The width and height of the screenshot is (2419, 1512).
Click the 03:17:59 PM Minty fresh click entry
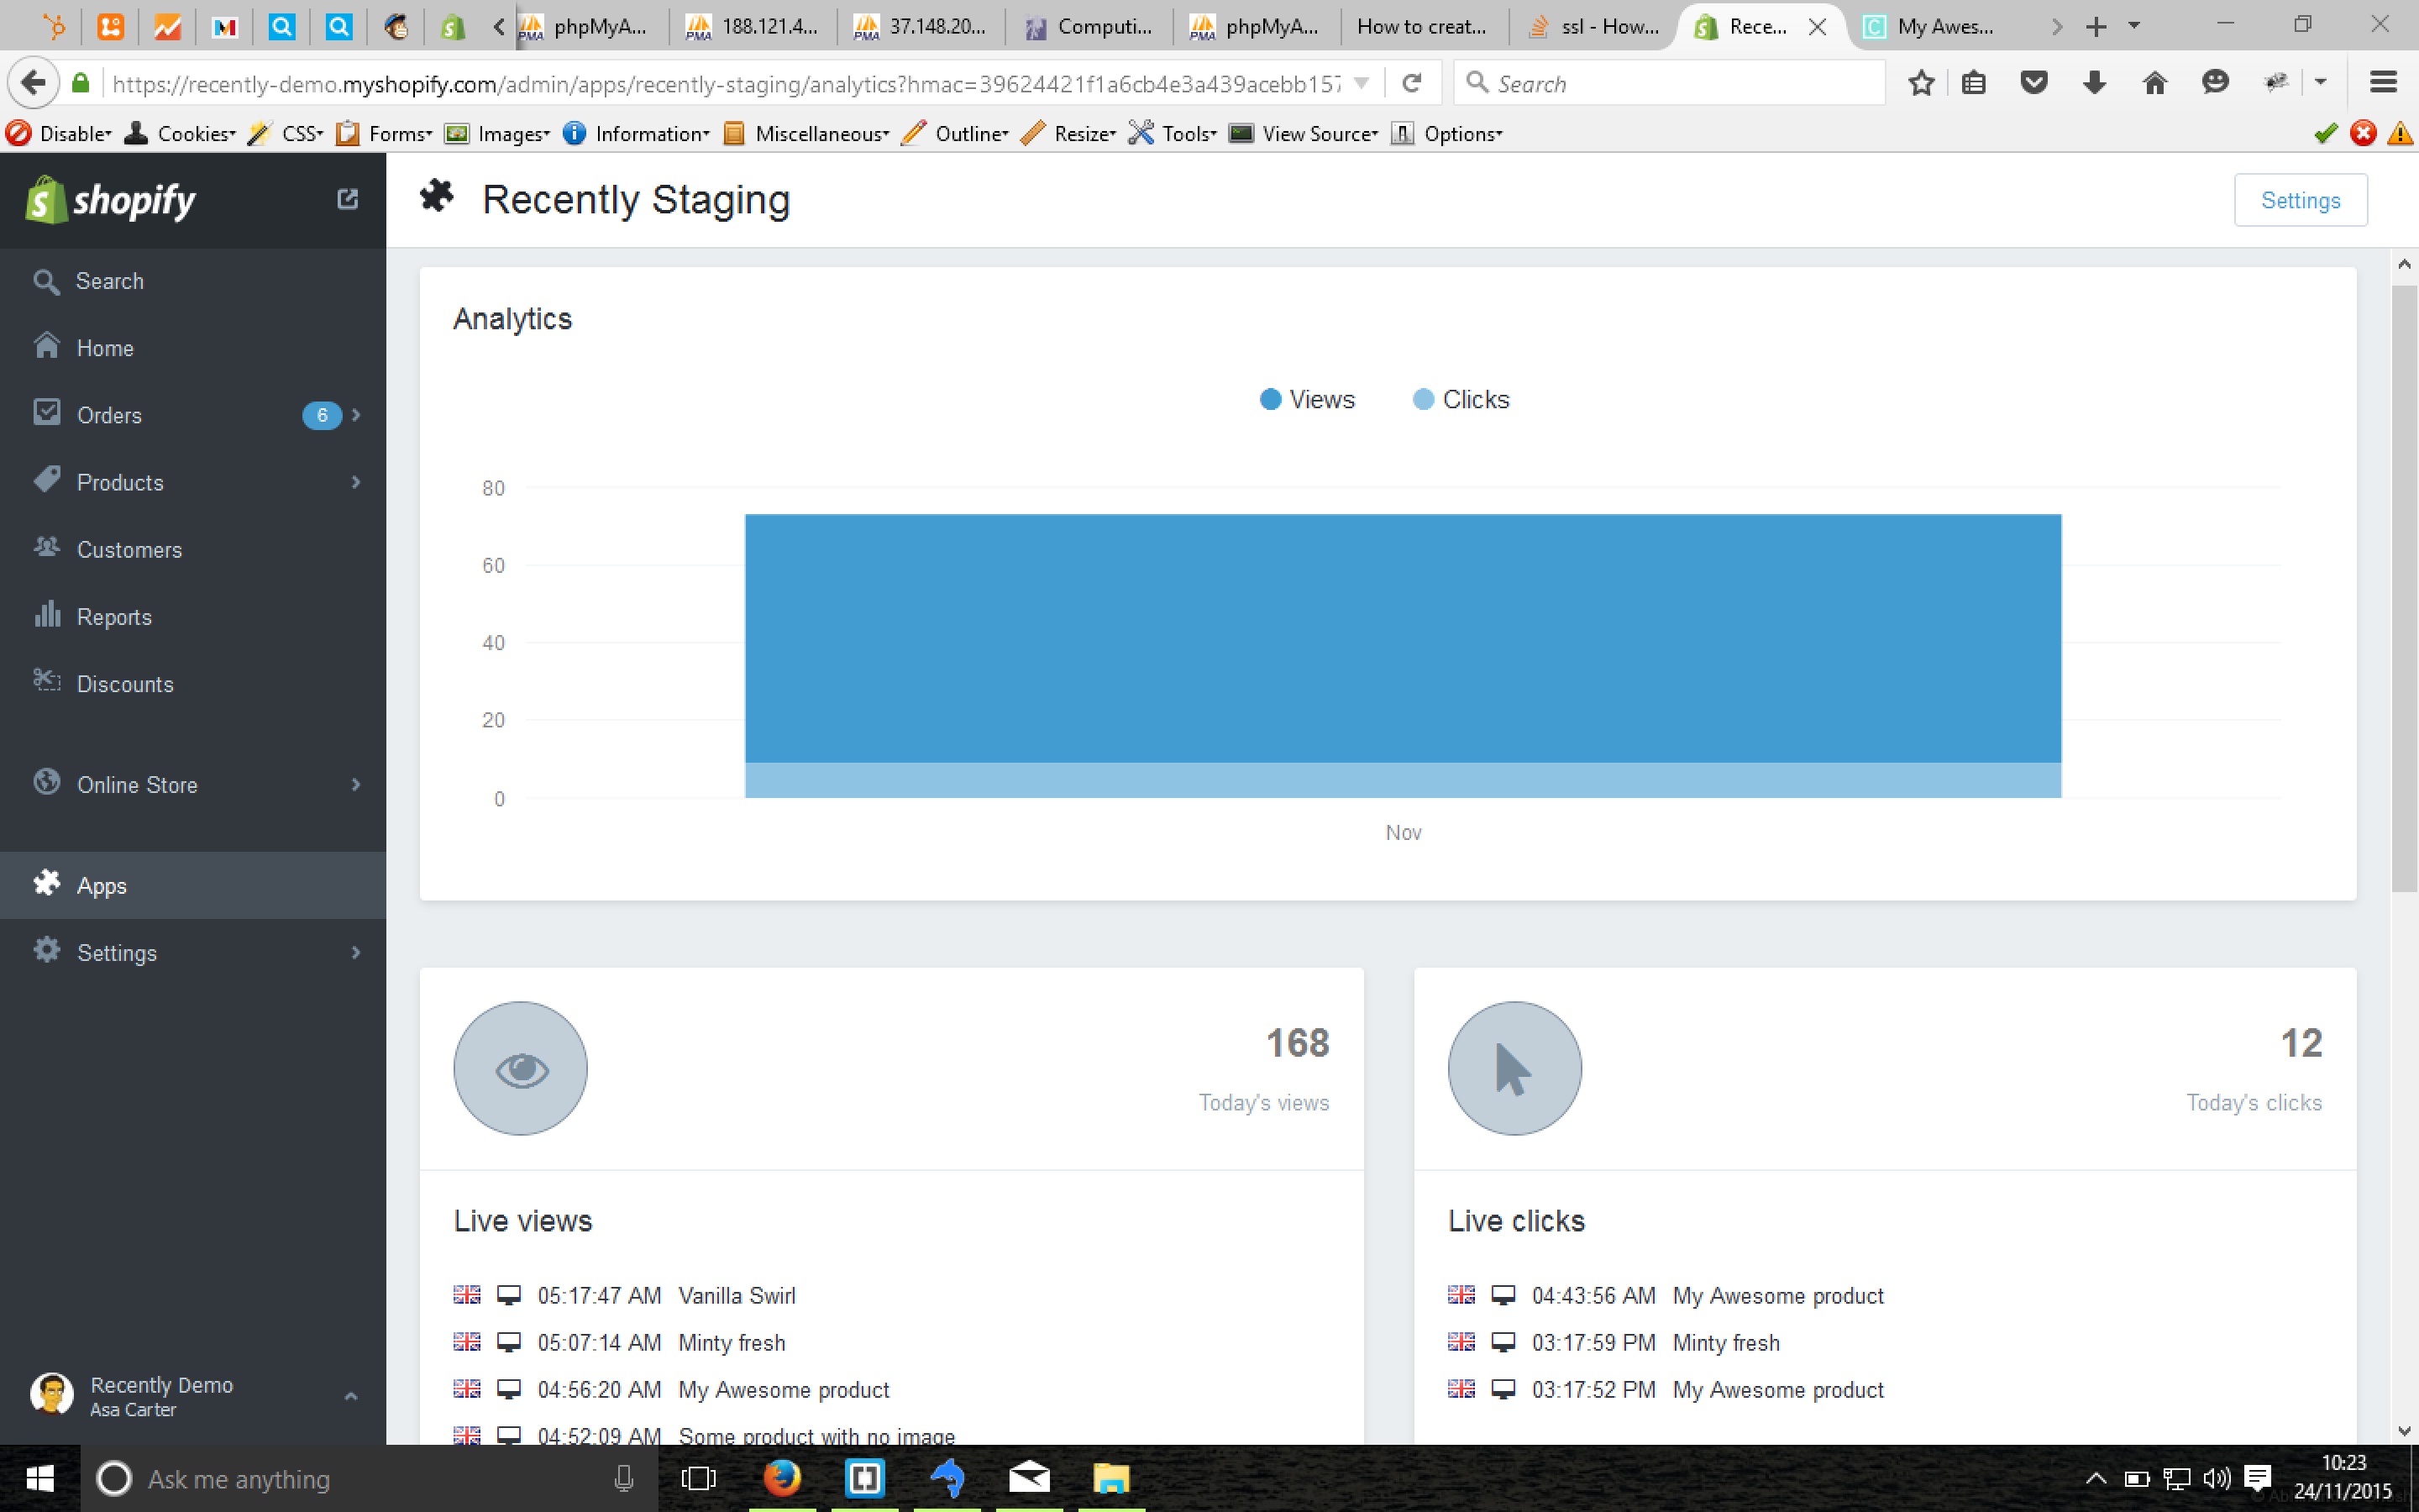coord(1614,1342)
